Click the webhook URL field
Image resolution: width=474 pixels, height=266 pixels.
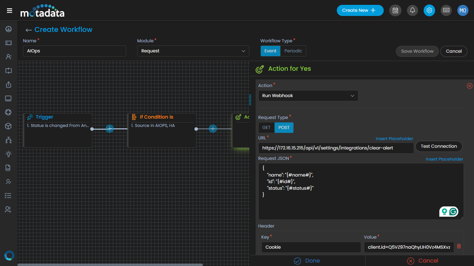(336, 148)
